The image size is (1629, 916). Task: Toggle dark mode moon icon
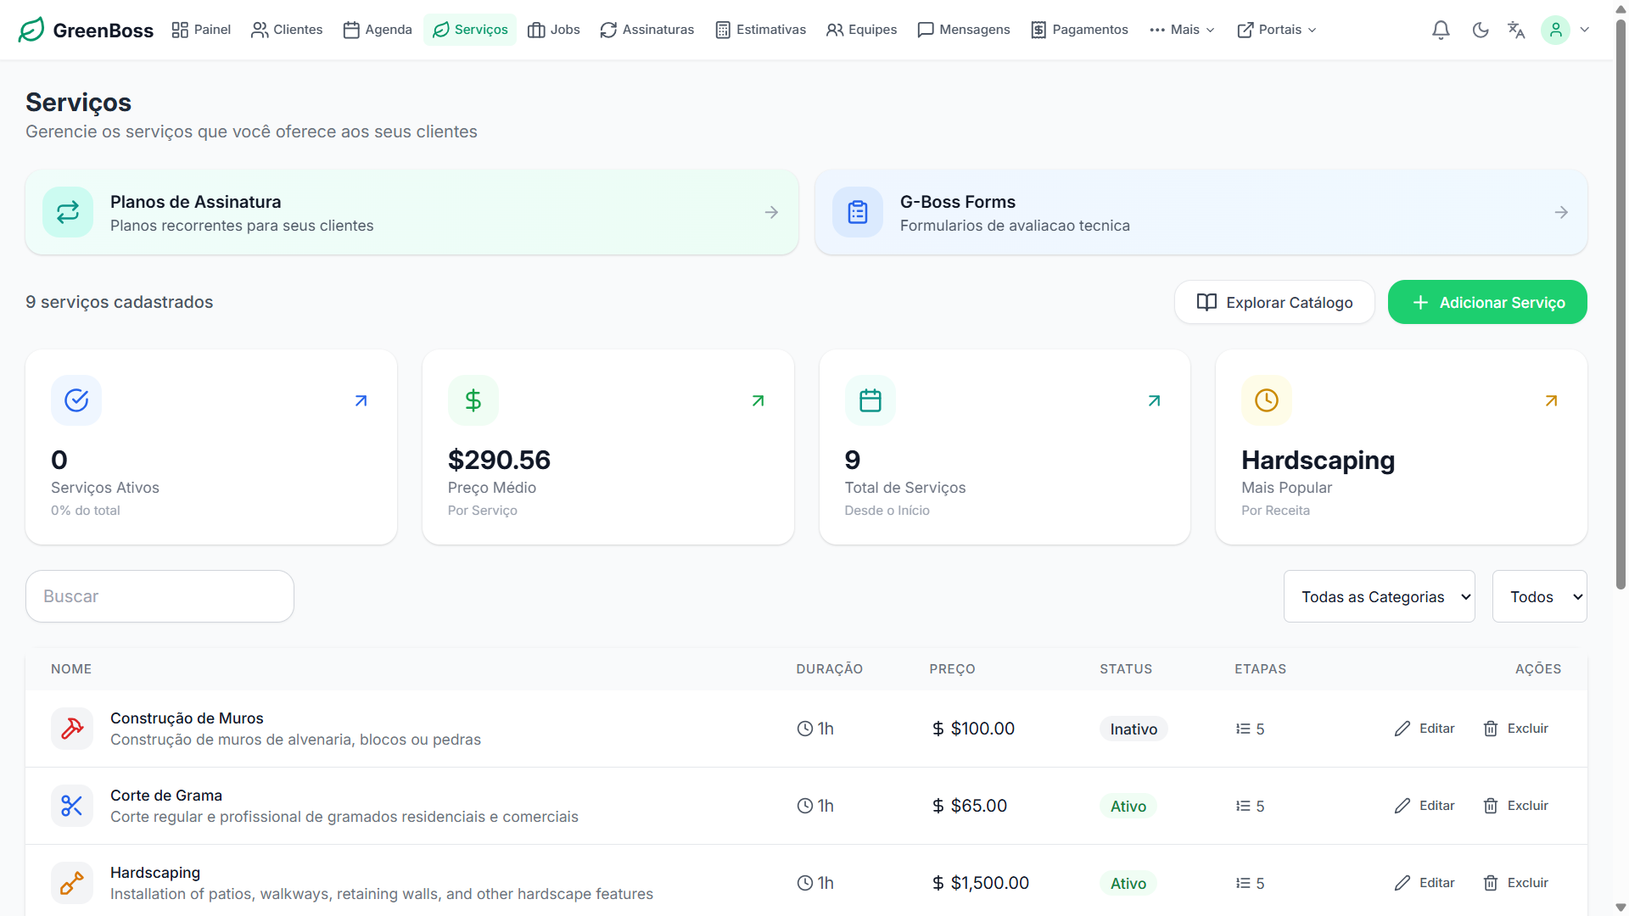(1481, 30)
